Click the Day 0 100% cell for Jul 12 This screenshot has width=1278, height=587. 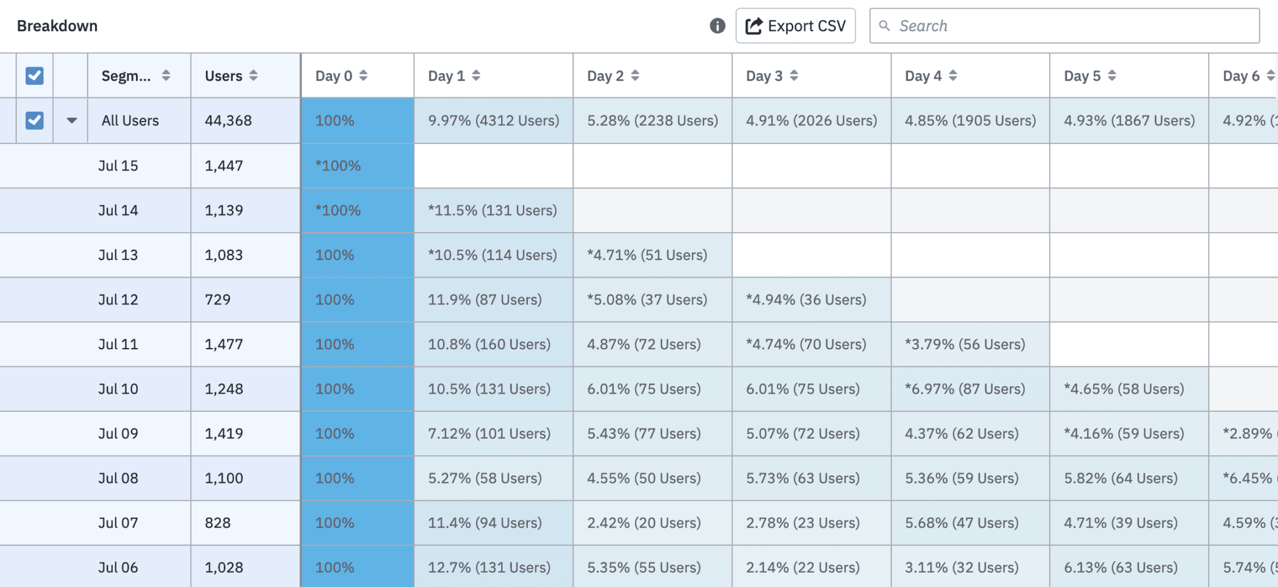click(358, 299)
